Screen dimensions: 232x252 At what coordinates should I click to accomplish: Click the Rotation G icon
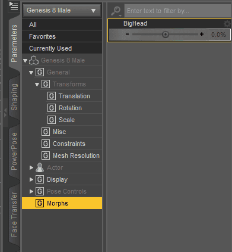52,108
